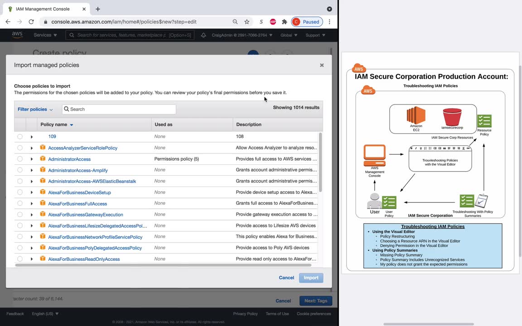Viewport: 522px width, 326px height.
Task: Click the policy Search field
Action: click(119, 109)
